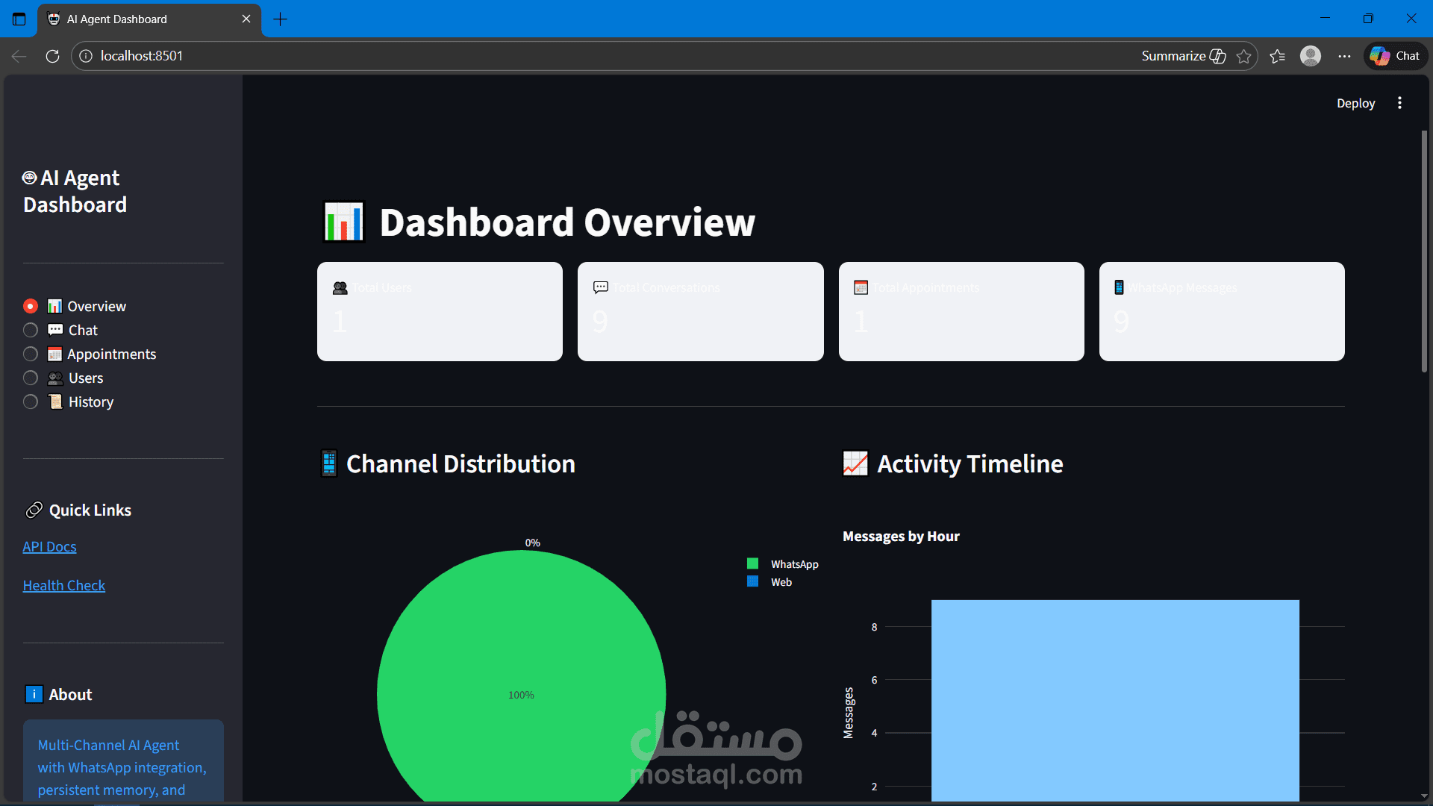Viewport: 1433px width, 806px height.
Task: Select the Appointments radio button
Action: [31, 354]
